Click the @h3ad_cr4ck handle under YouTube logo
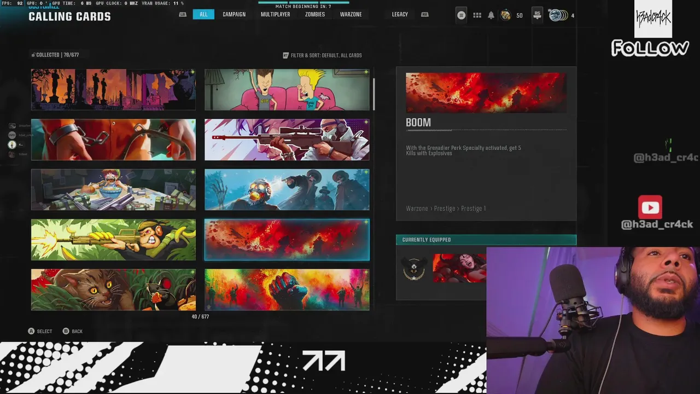The height and width of the screenshot is (394, 700). point(657,224)
